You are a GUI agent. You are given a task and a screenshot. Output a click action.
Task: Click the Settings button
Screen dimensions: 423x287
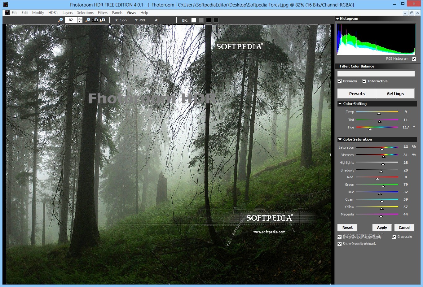tap(395, 93)
